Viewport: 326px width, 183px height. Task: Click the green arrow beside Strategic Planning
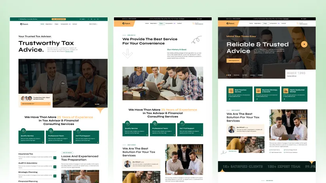tap(55, 176)
